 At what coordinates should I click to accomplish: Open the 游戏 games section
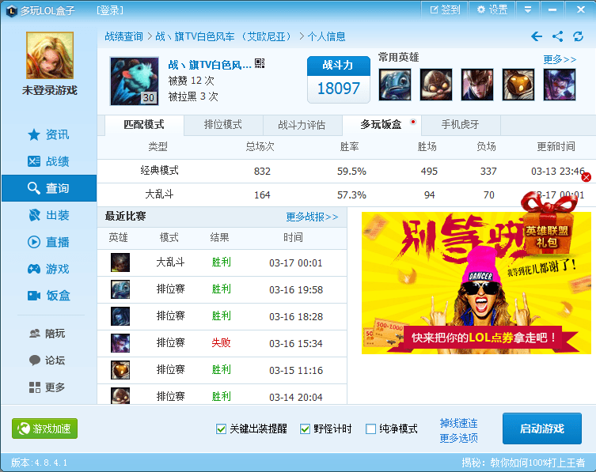click(x=48, y=270)
